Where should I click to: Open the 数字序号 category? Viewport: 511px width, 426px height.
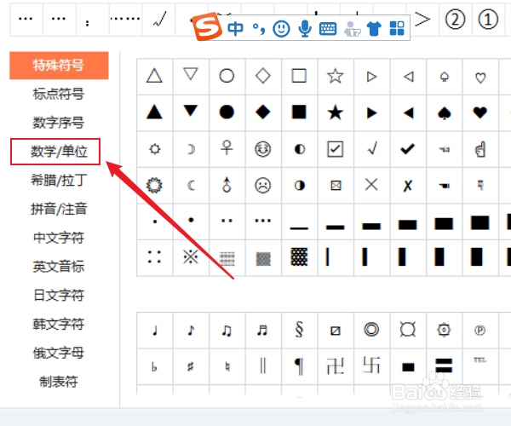pyautogui.click(x=59, y=123)
